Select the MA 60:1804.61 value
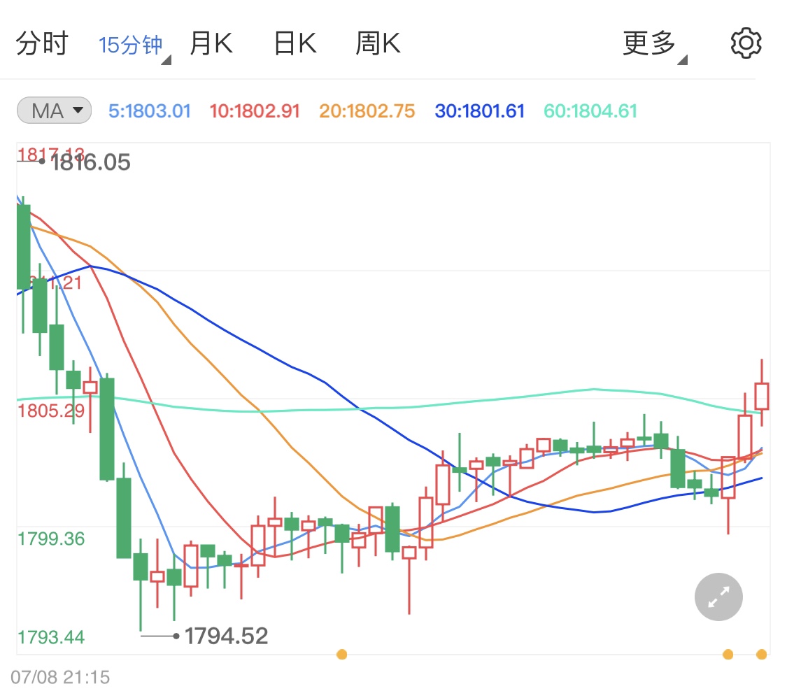 point(590,111)
